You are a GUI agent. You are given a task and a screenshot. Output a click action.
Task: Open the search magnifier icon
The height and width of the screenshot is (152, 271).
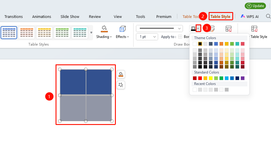(x=268, y=16)
